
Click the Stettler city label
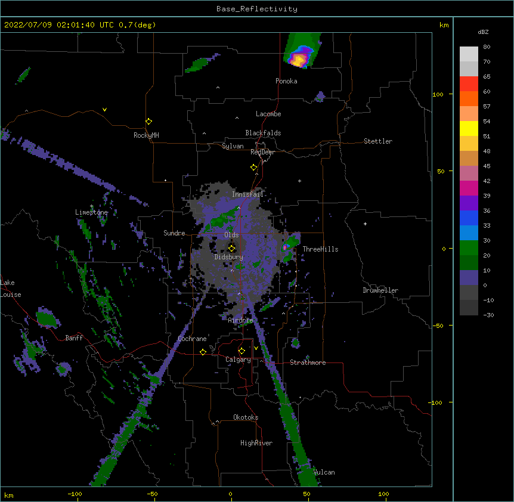[x=378, y=141]
